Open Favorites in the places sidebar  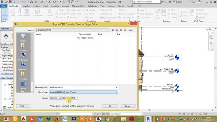[x=23, y=76]
